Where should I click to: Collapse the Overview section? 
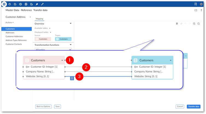click(x=70, y=23)
